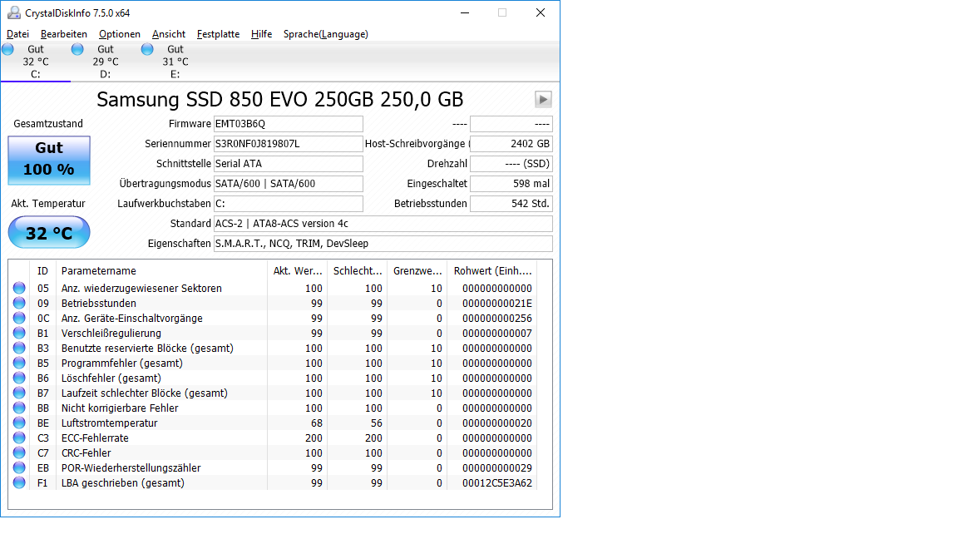Click the drive title Samsung SSD 850 EVO
Viewport: 958px width, 539px height.
[279, 99]
